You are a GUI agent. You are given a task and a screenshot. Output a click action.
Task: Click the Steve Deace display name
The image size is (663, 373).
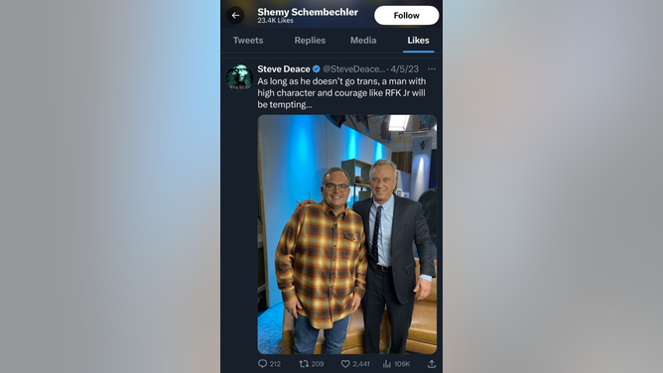coord(284,68)
